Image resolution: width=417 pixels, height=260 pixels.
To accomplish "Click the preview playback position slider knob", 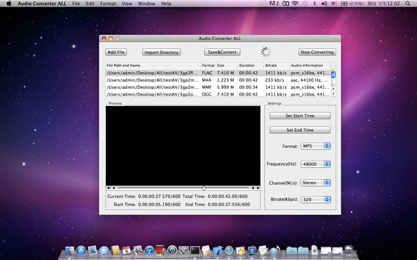I will click(x=204, y=188).
